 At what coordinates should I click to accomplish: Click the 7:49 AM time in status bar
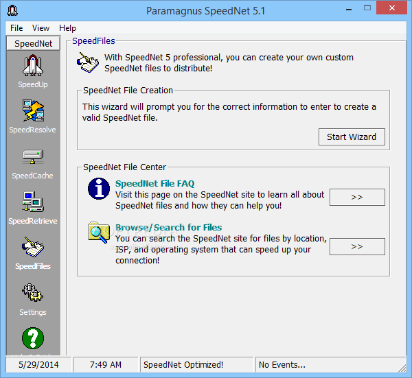pos(106,364)
